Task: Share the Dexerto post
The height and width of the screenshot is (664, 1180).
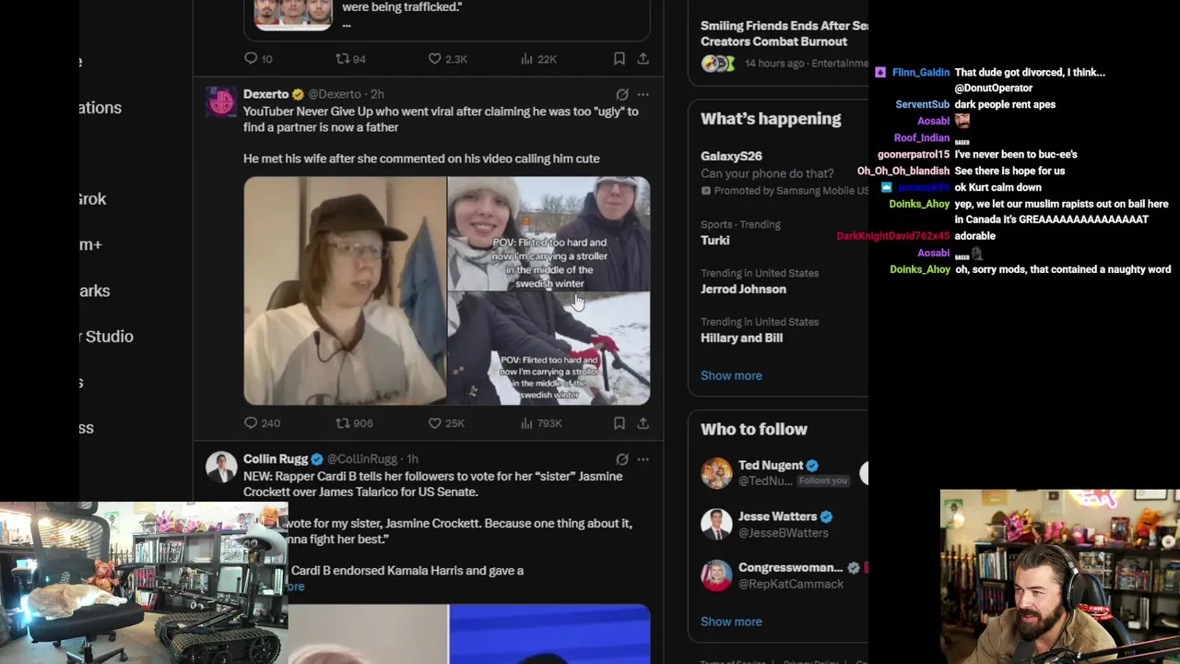Action: click(x=643, y=423)
